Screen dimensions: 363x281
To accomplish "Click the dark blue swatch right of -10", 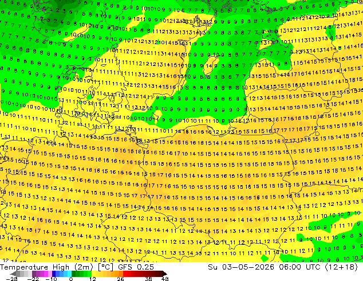I will tap(54, 274).
